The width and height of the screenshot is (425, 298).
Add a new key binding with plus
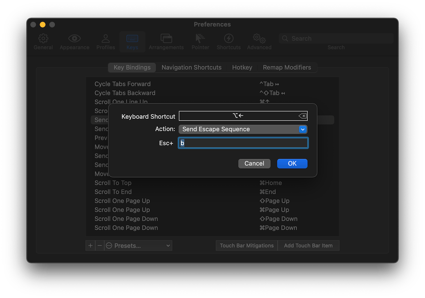pos(91,245)
